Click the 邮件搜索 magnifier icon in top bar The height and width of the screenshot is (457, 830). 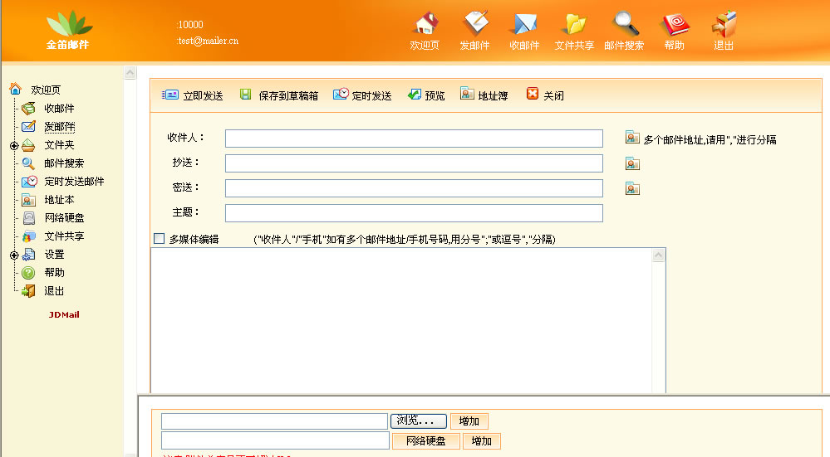tap(624, 23)
